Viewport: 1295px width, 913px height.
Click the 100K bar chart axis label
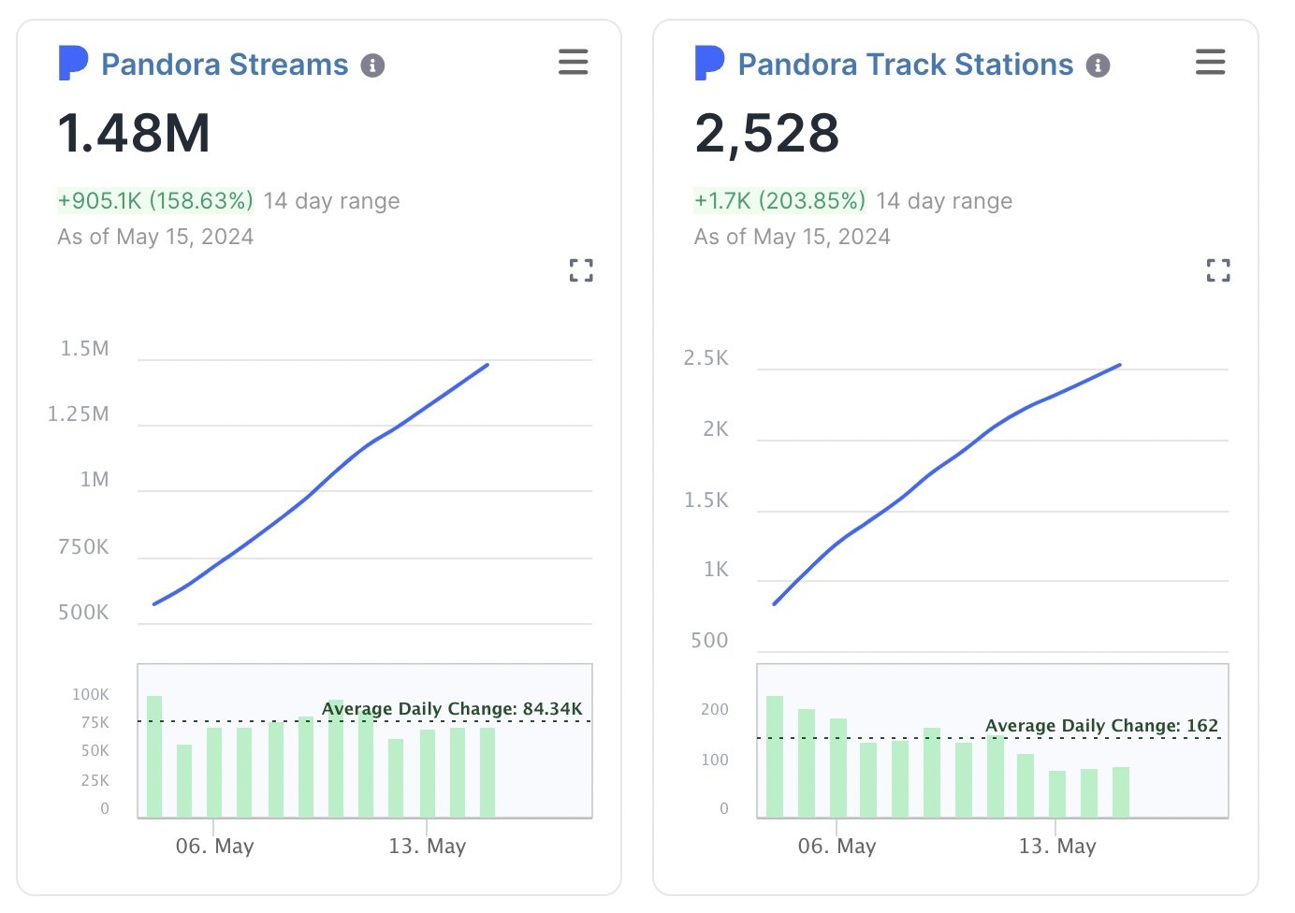(x=91, y=694)
